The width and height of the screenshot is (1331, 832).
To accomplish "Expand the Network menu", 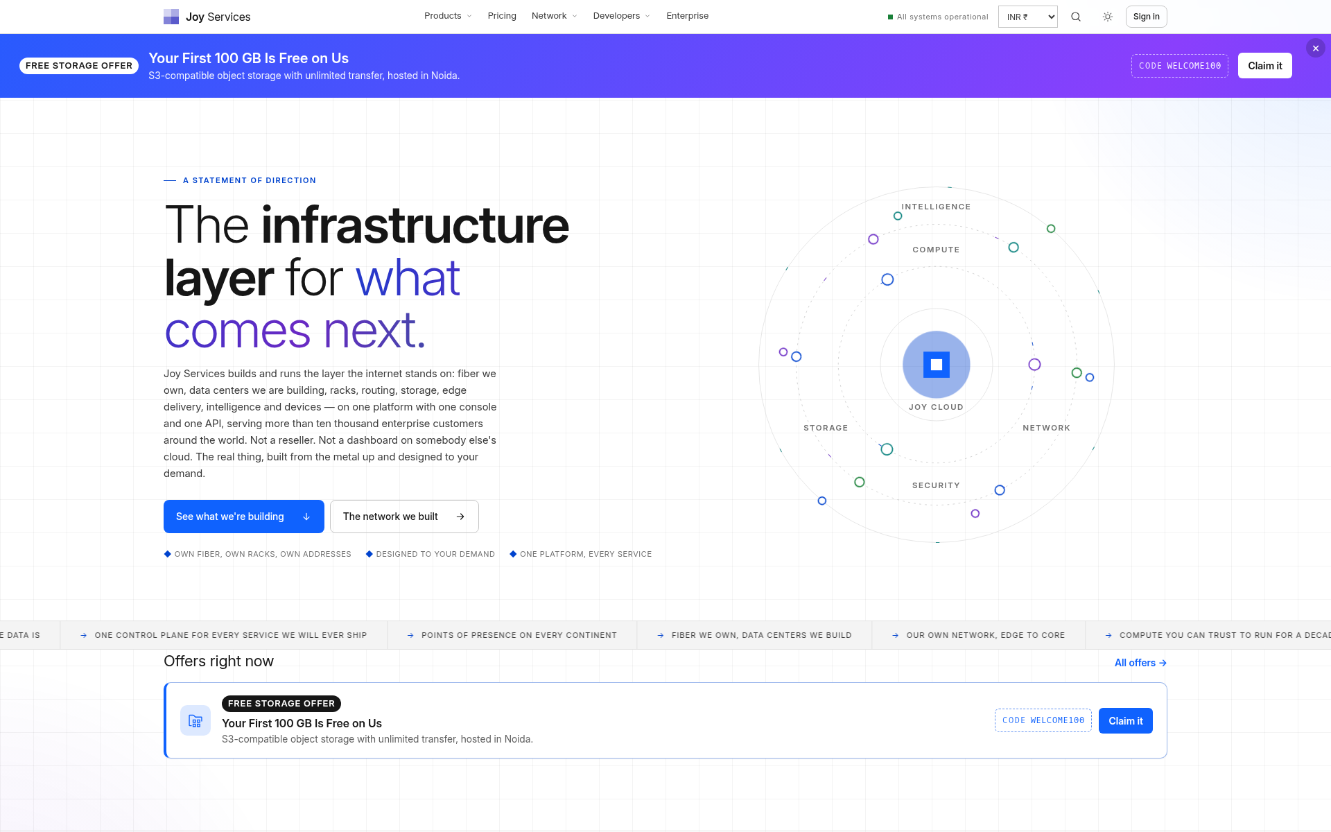I will point(554,16).
